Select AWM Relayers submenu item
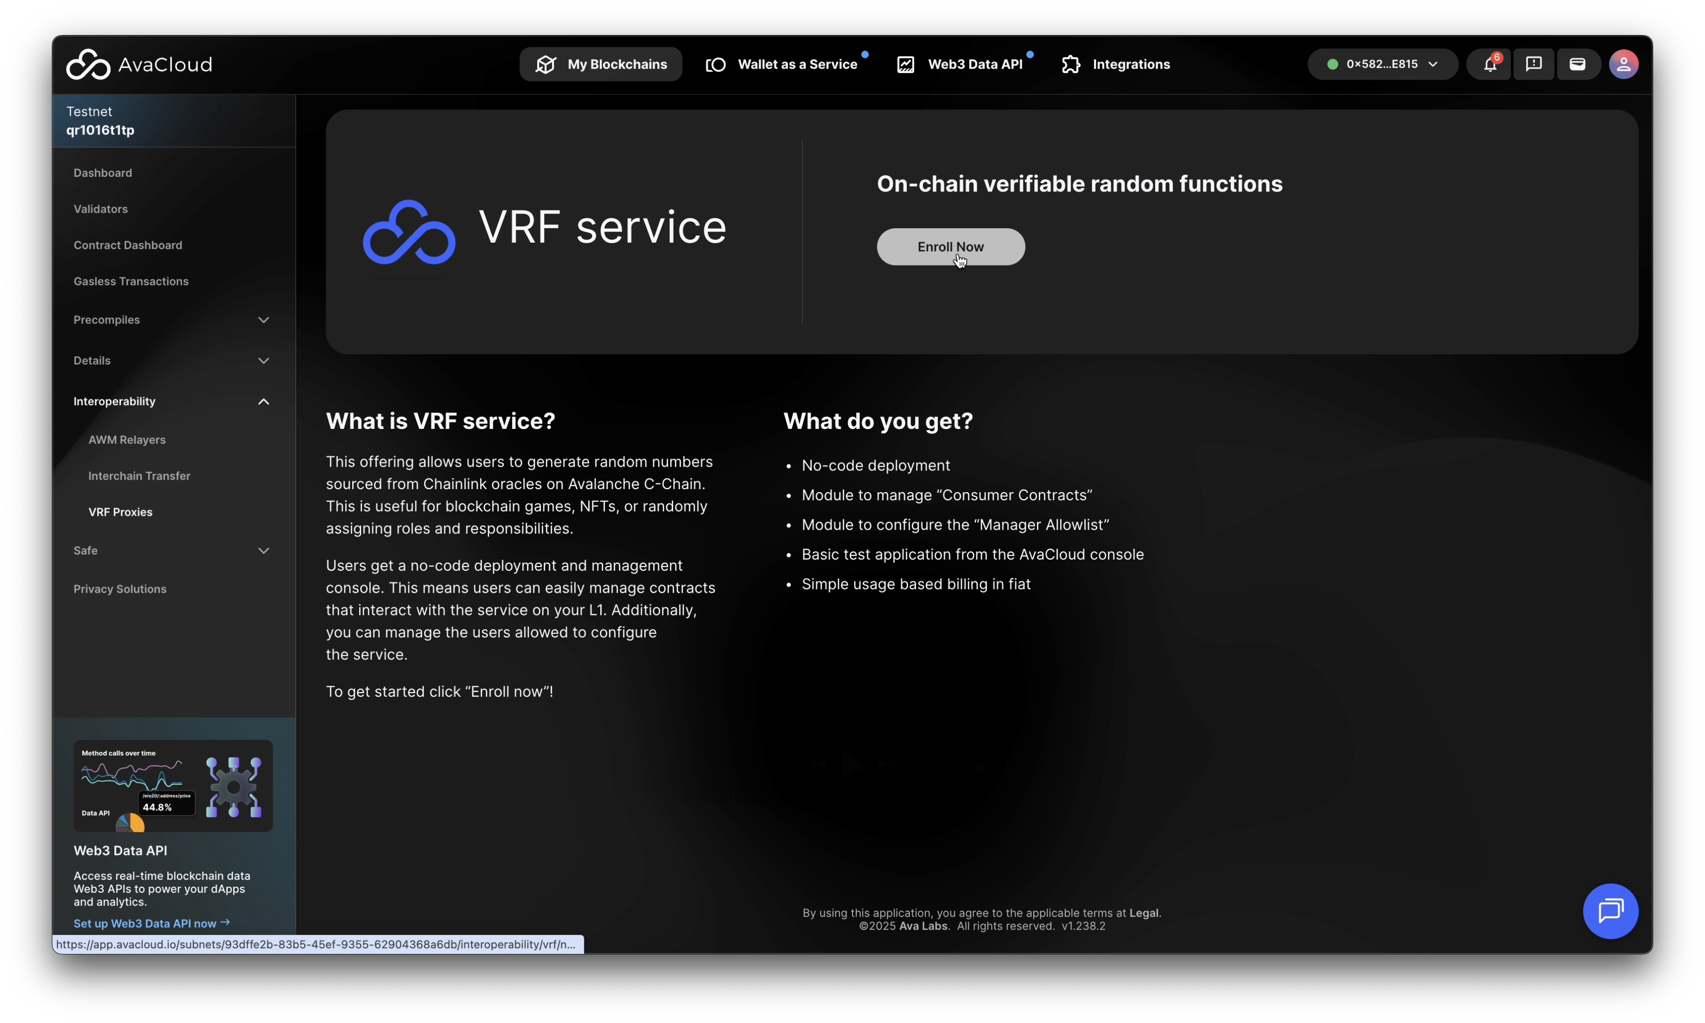Screen dimensions: 1705x1023 pos(127,440)
